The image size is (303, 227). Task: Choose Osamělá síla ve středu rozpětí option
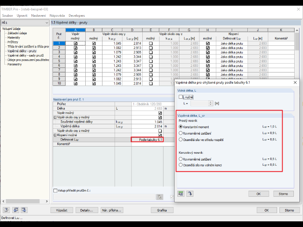point(181,139)
